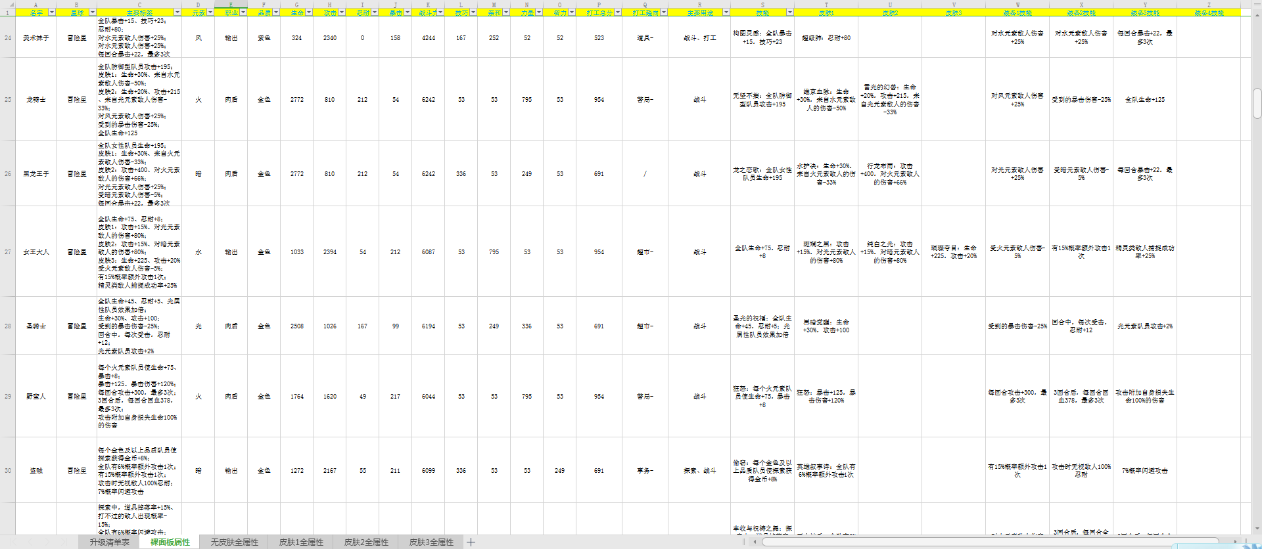Open the filter dropdown for 生命 column
Screen dimensions: 1262x549
(308, 12)
